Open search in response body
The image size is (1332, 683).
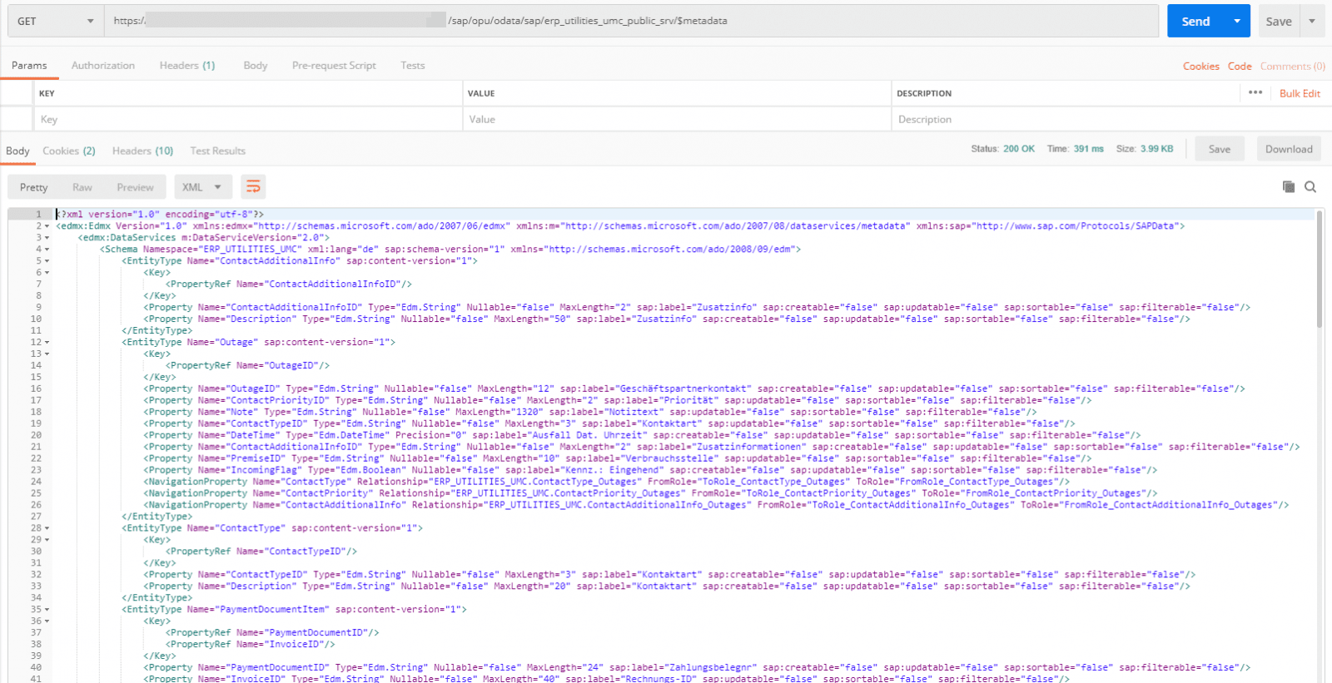point(1310,187)
